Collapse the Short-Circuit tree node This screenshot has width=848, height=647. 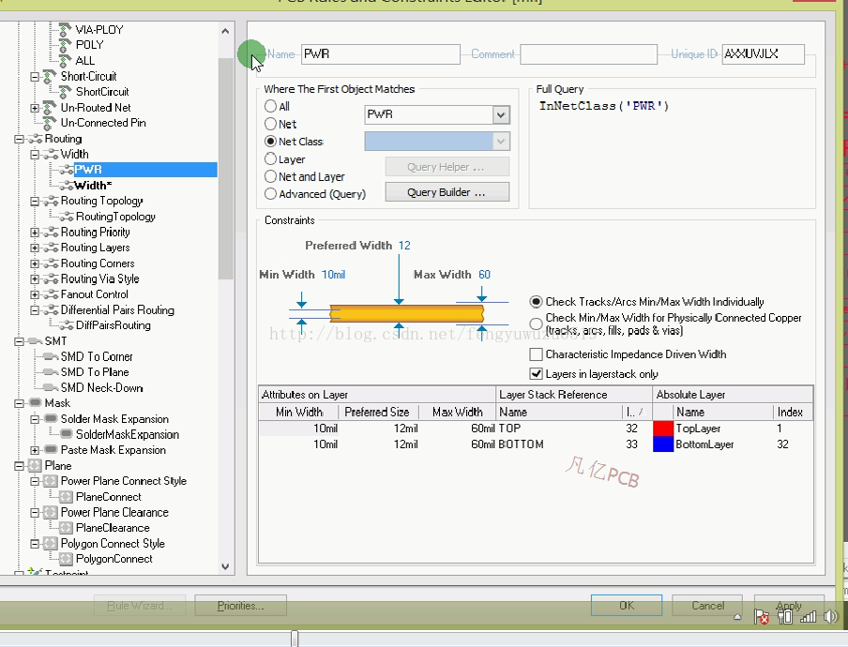tap(35, 77)
